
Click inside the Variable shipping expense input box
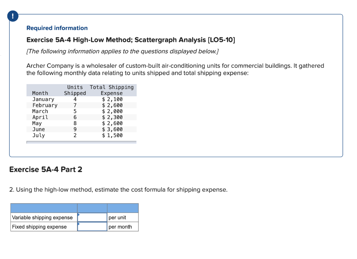coord(92,217)
